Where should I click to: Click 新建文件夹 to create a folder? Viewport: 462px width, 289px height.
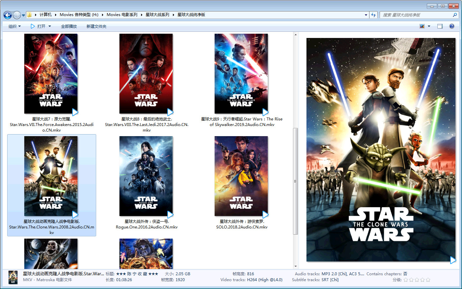pos(96,26)
